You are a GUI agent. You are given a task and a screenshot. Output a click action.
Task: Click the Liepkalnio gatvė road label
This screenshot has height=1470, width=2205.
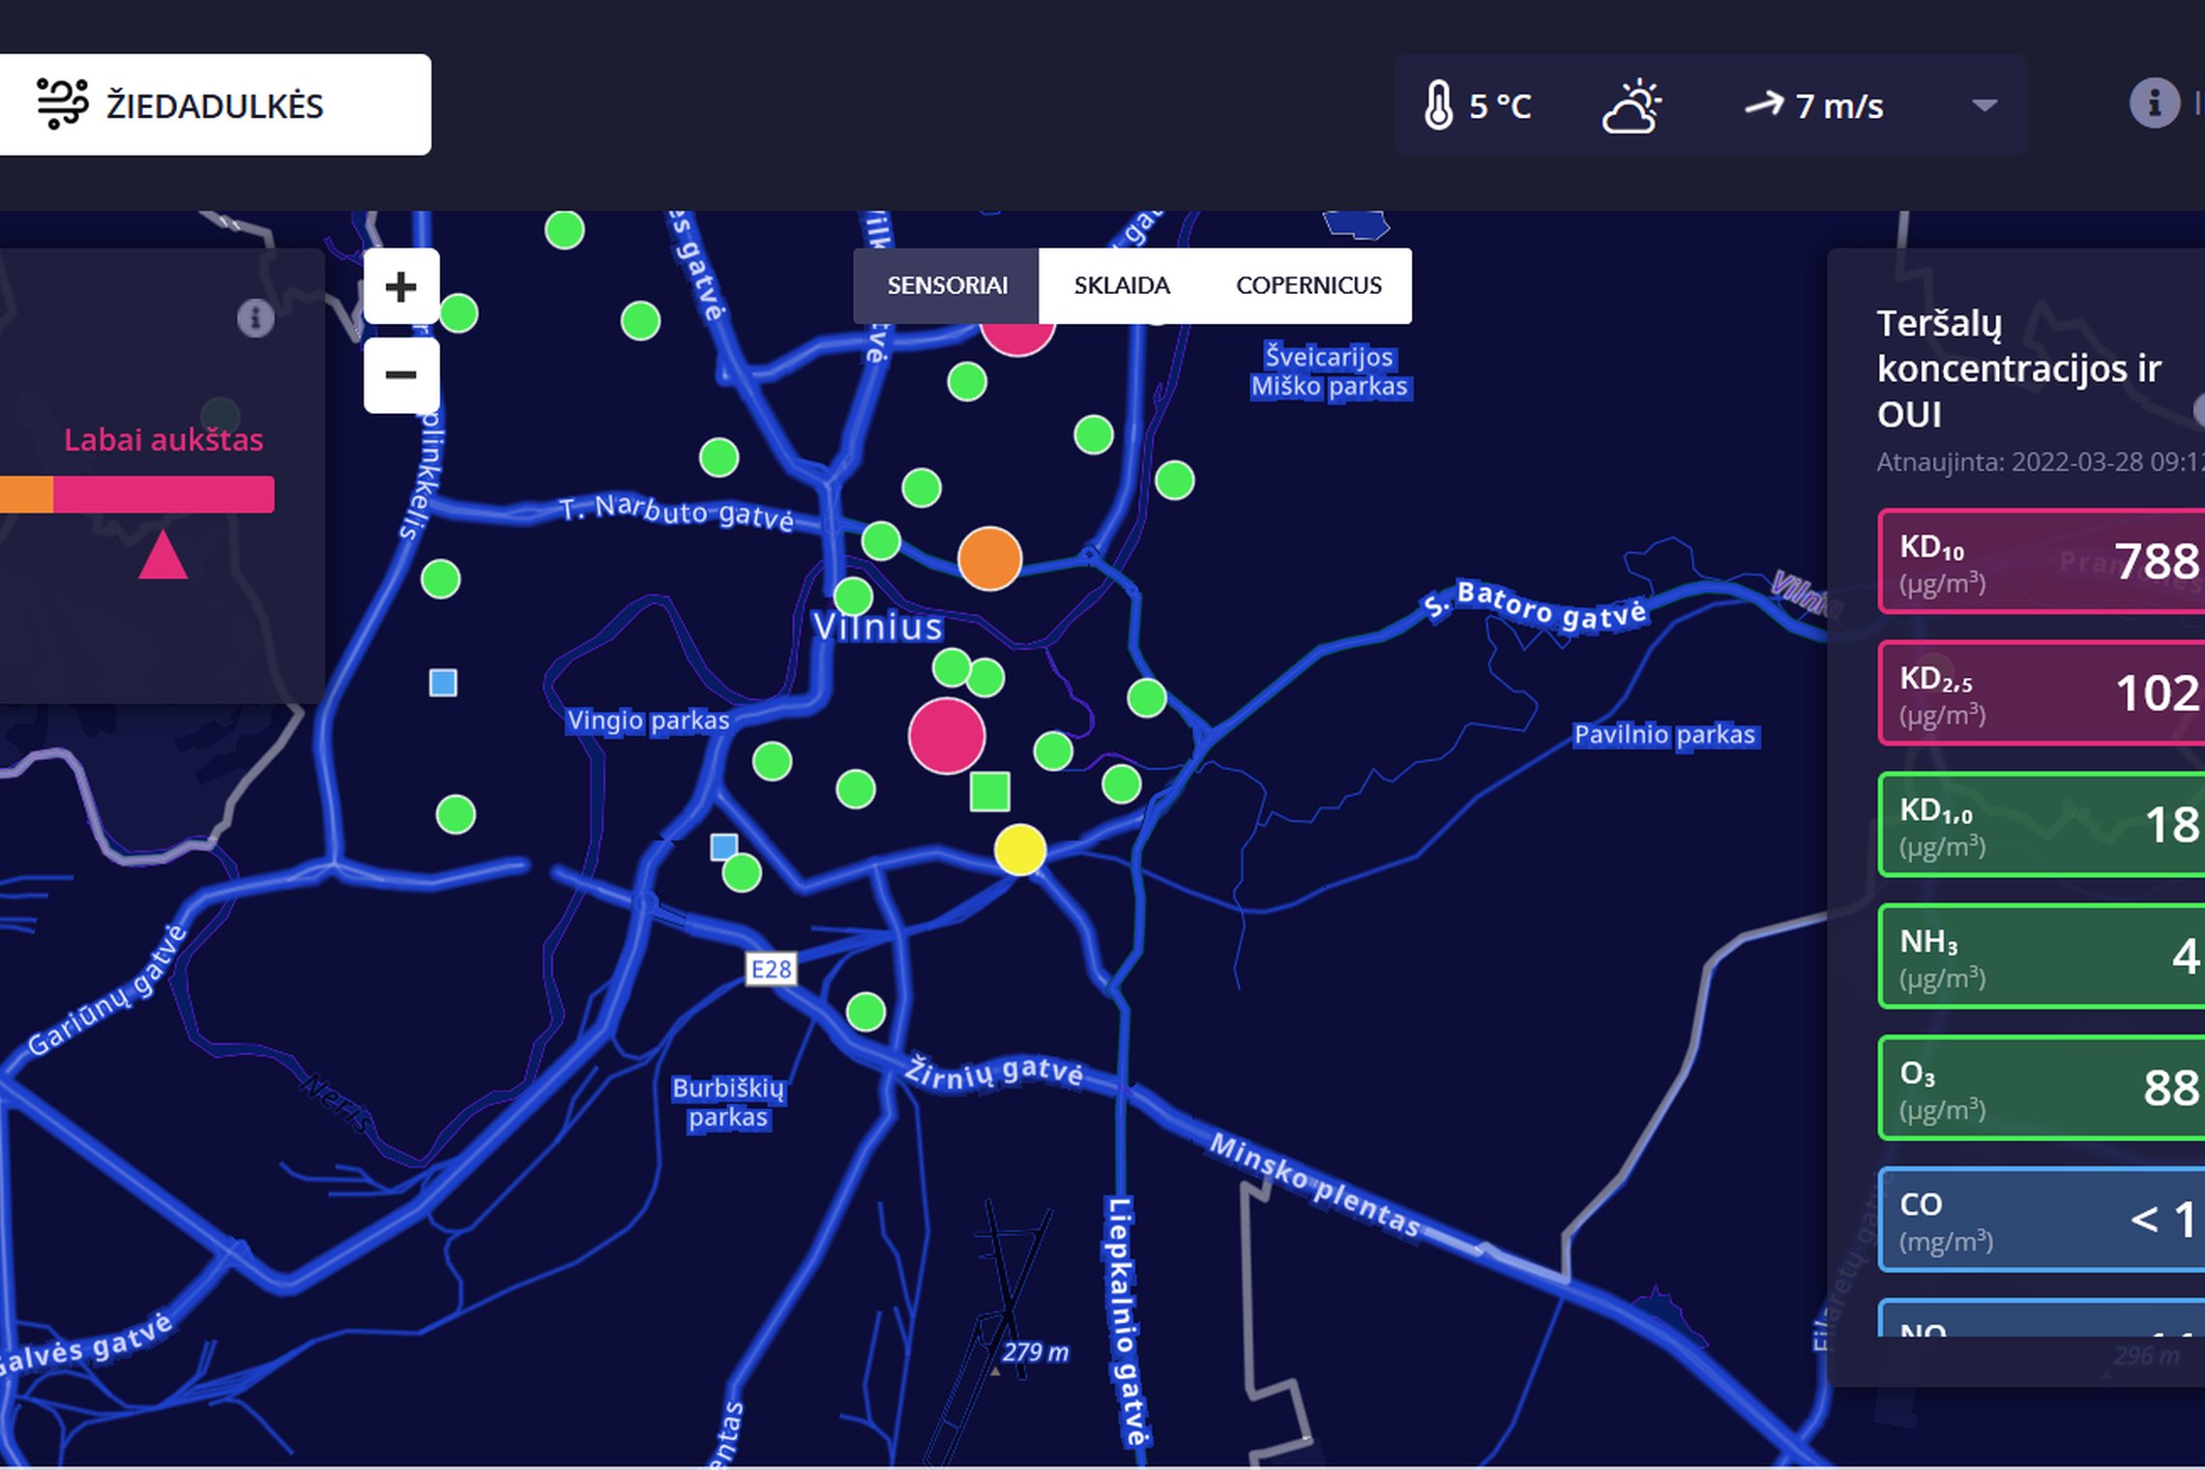(1126, 1321)
